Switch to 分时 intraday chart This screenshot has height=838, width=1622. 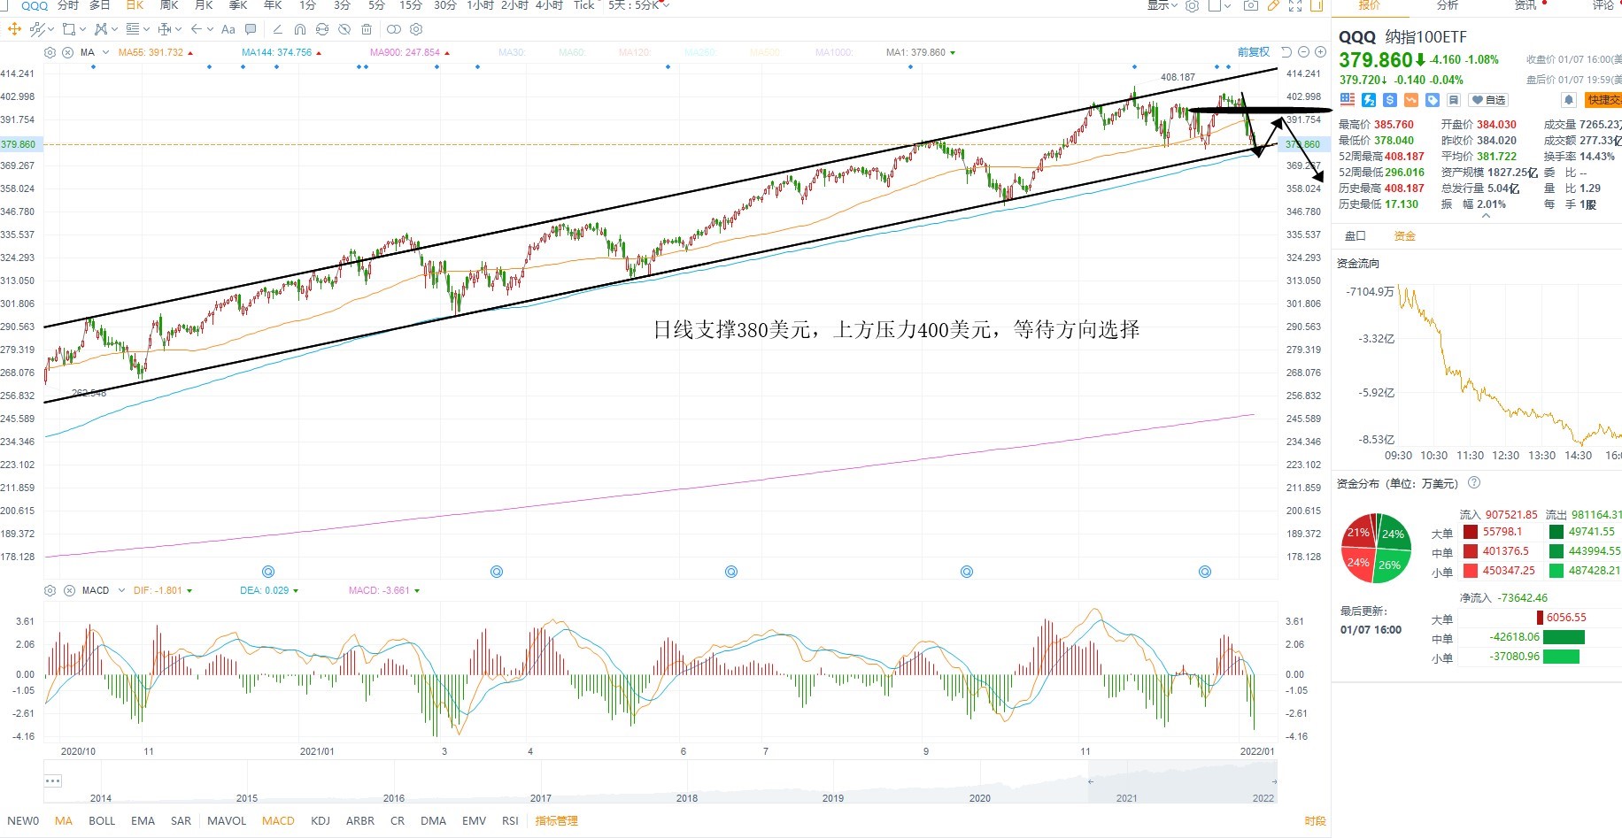(68, 5)
